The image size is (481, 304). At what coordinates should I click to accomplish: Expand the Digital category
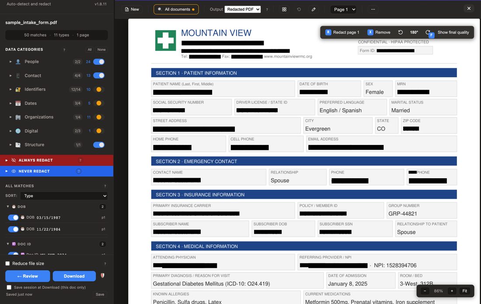pyautogui.click(x=10, y=131)
